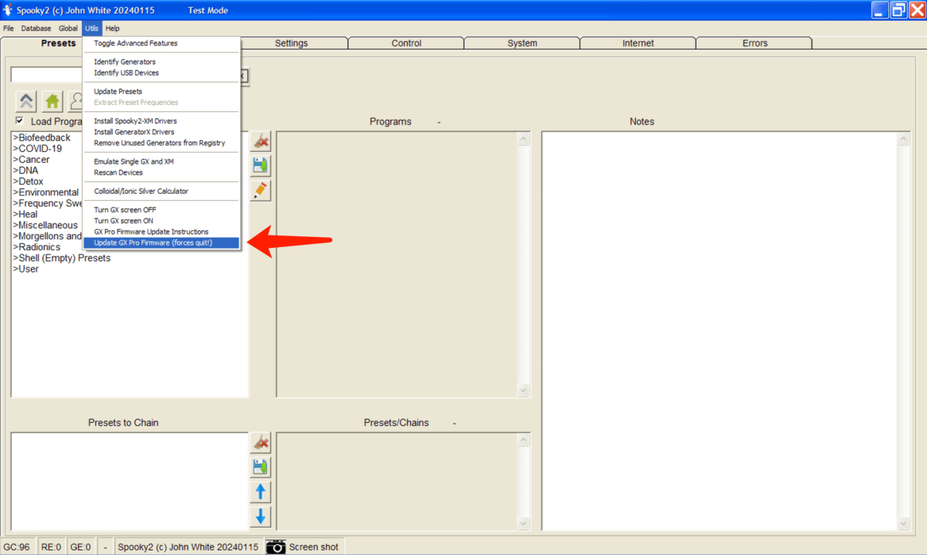Screen dimensions: 927x555
Task: Move chain preset down with blue down arrow
Action: coord(261,516)
